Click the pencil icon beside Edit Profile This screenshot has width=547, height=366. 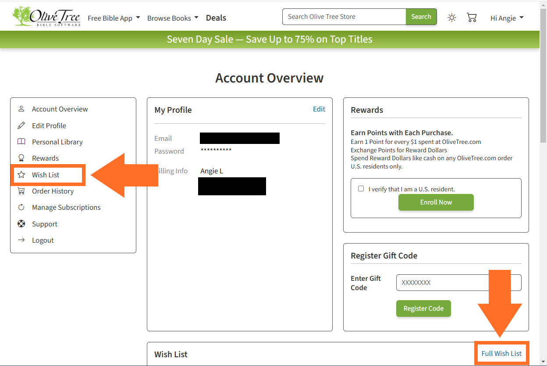pyautogui.click(x=21, y=126)
